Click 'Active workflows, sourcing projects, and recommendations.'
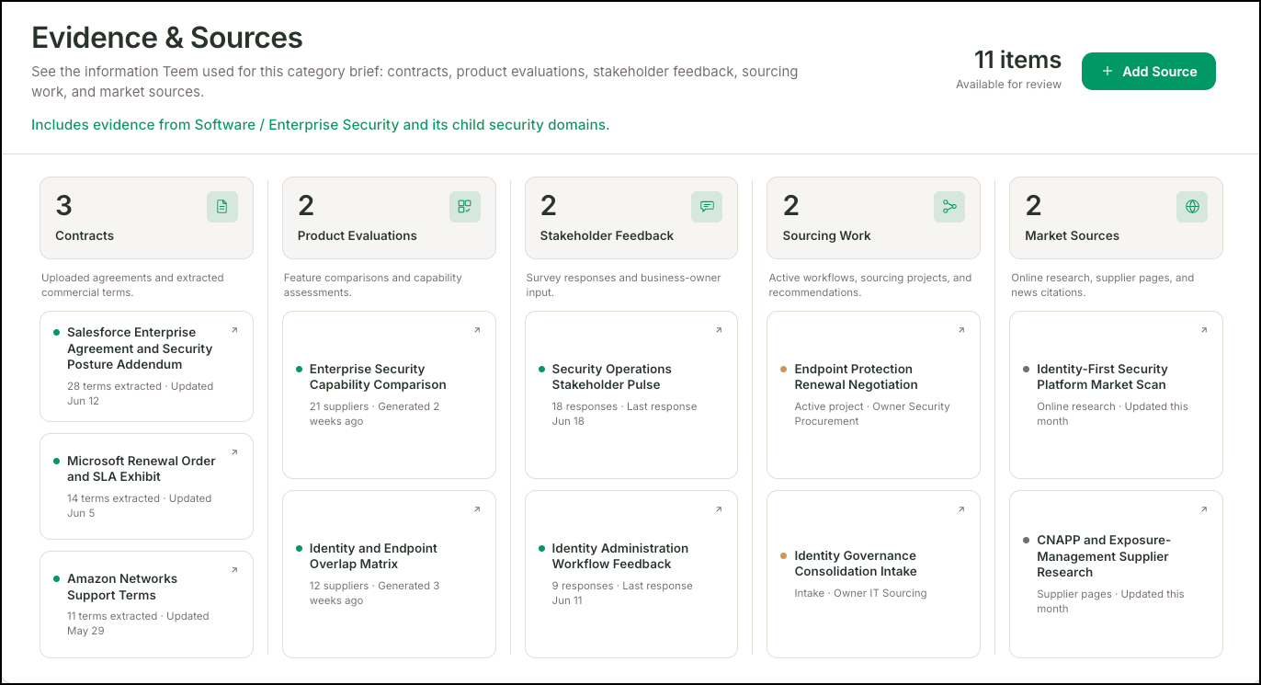 tap(870, 285)
